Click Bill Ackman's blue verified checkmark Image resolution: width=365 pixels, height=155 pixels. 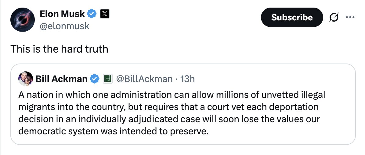point(94,79)
